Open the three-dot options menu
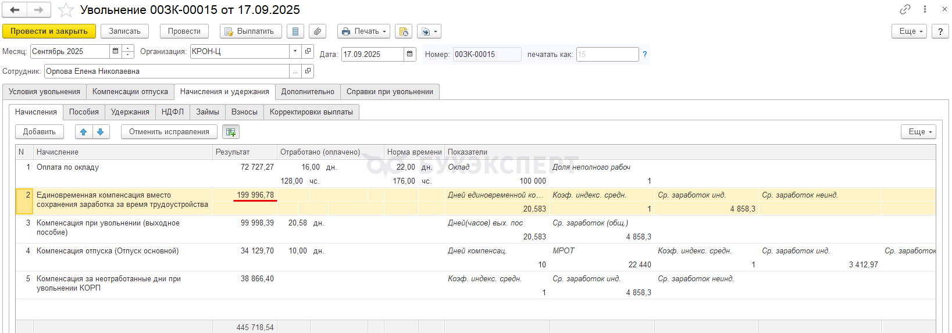The width and height of the screenshot is (952, 333). (925, 9)
